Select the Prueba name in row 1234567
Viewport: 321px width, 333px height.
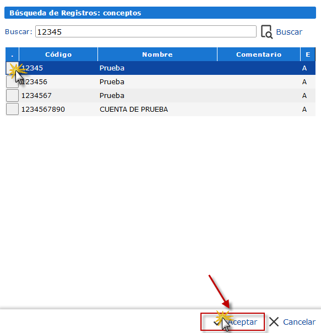tap(112, 96)
